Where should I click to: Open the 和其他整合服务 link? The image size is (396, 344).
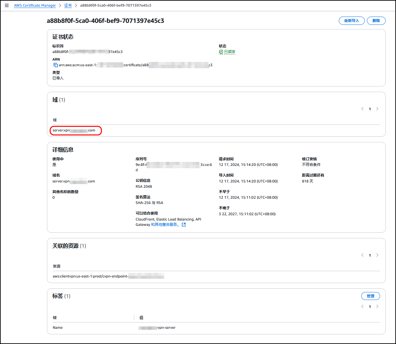[165, 224]
